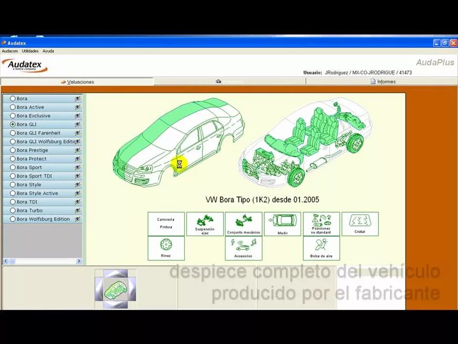Click the green car navigator thumbnail

115,289
